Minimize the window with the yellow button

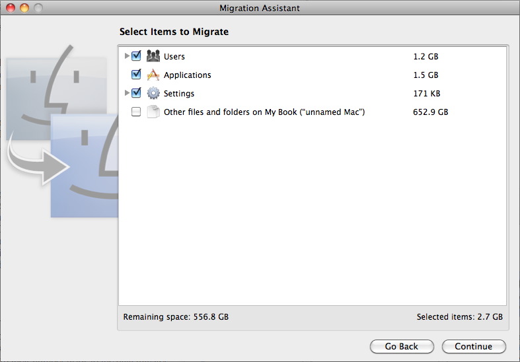click(24, 8)
